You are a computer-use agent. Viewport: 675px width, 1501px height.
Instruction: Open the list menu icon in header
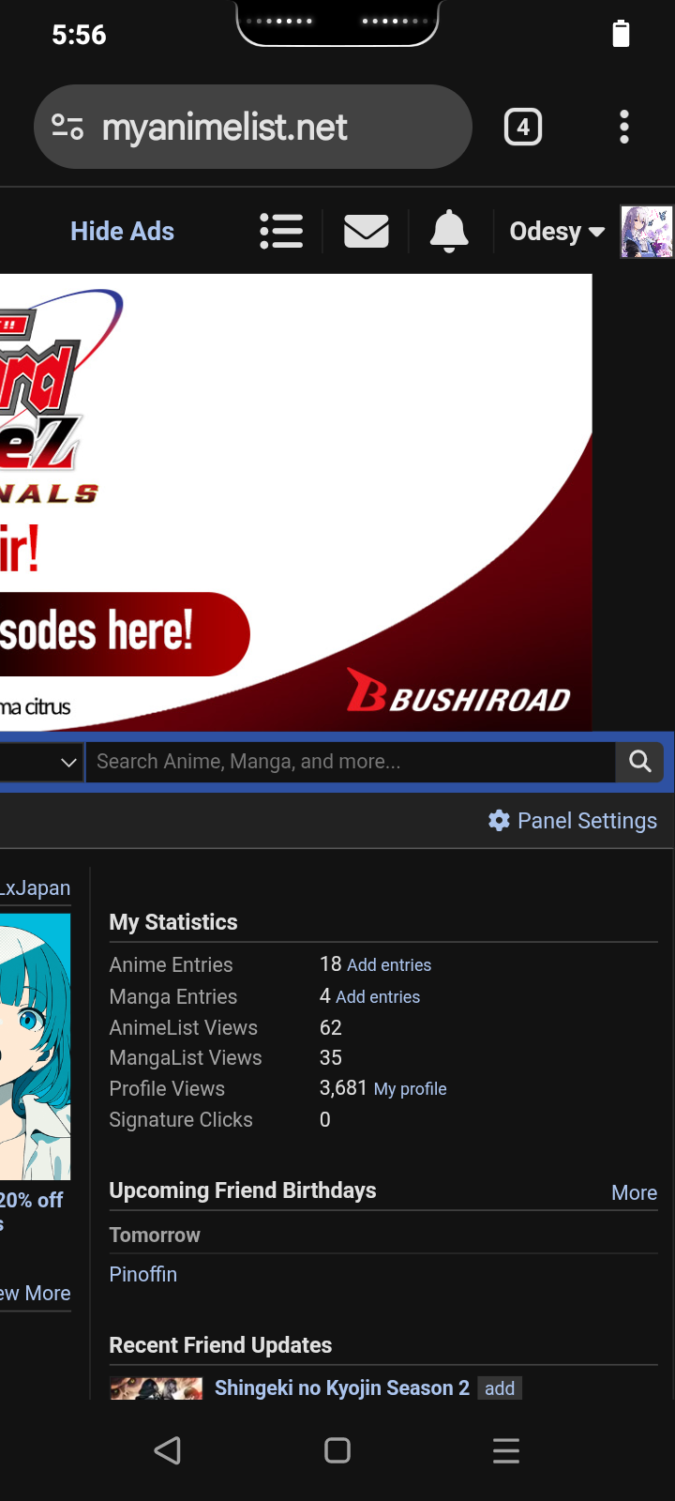pyautogui.click(x=281, y=231)
